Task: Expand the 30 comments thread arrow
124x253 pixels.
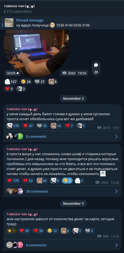Action: (x=116, y=191)
